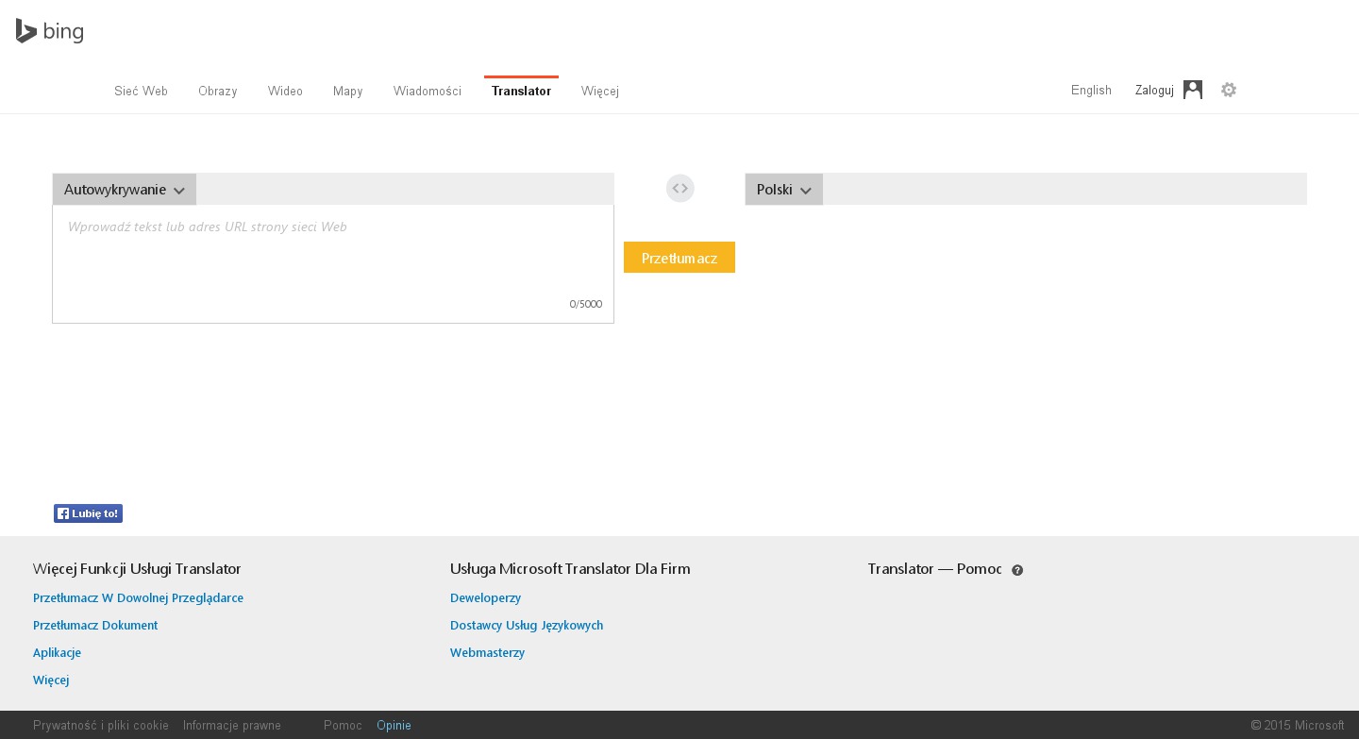Click the Przetłumacz button
Image resolution: width=1359 pixels, height=739 pixels.
[679, 258]
